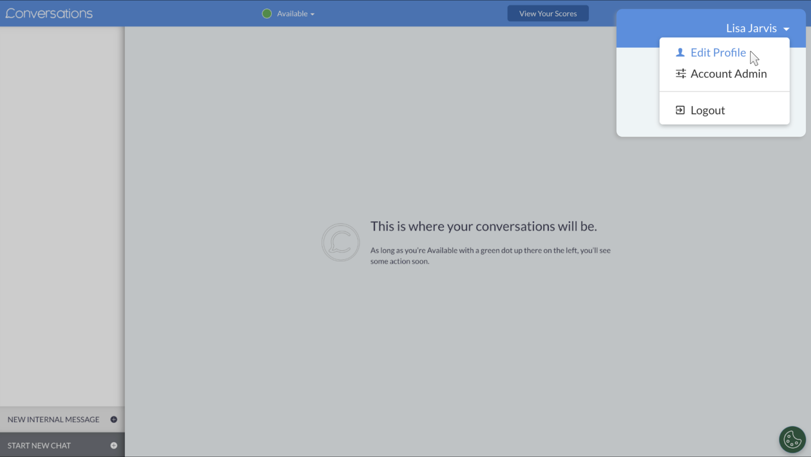Select Account Admin from the dropdown

pyautogui.click(x=724, y=74)
